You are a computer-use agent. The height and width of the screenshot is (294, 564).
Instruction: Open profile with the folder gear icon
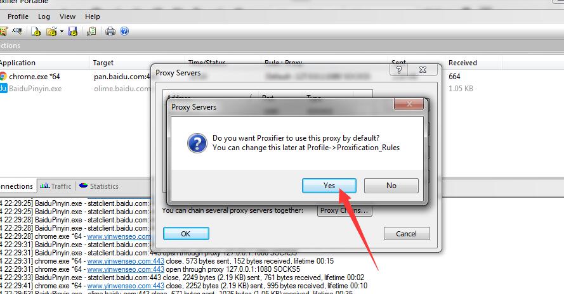tap(51, 32)
